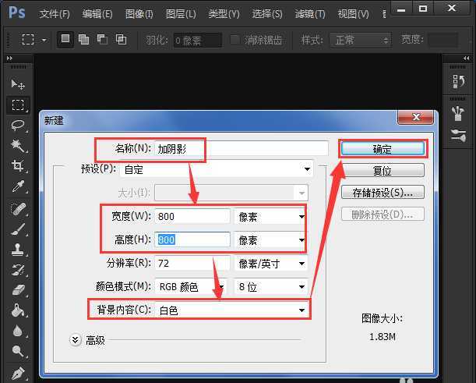Select the Eyedropper tool
476x383 pixels.
point(17,186)
